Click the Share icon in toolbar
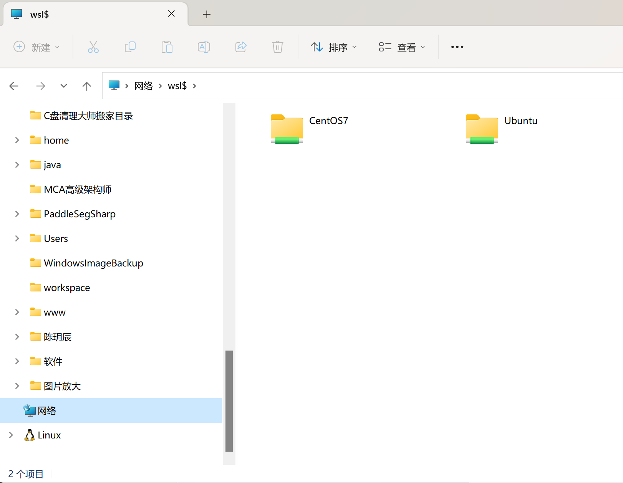 241,47
